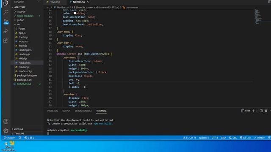Click the src breadcrumb segment
The height and width of the screenshot is (152, 271).
click(48, 8)
